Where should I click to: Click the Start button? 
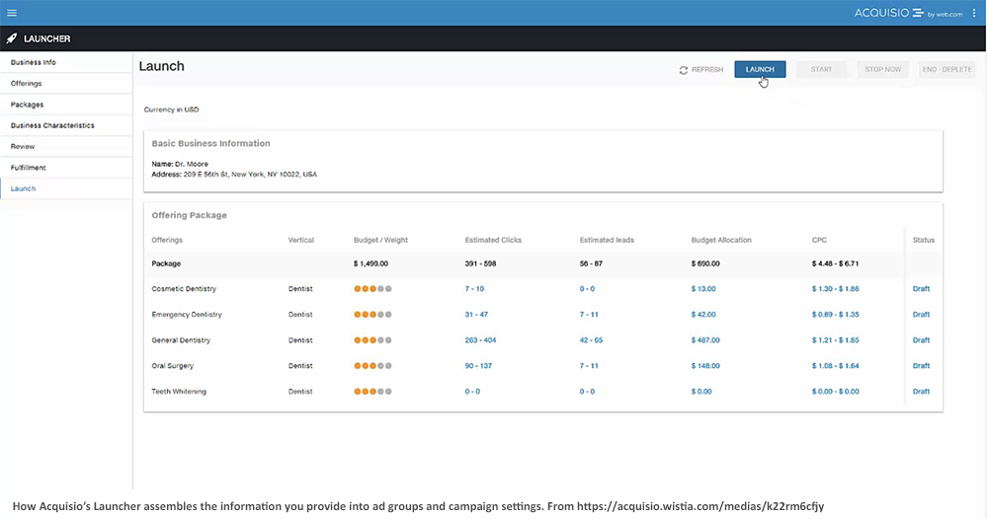coord(821,70)
